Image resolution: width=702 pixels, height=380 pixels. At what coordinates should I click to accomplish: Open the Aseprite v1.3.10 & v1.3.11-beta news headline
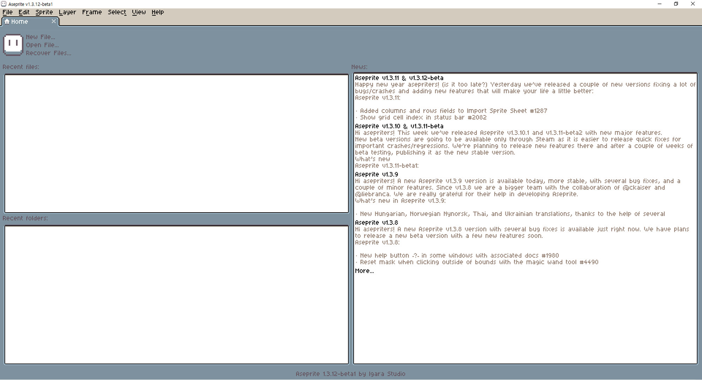click(x=399, y=126)
